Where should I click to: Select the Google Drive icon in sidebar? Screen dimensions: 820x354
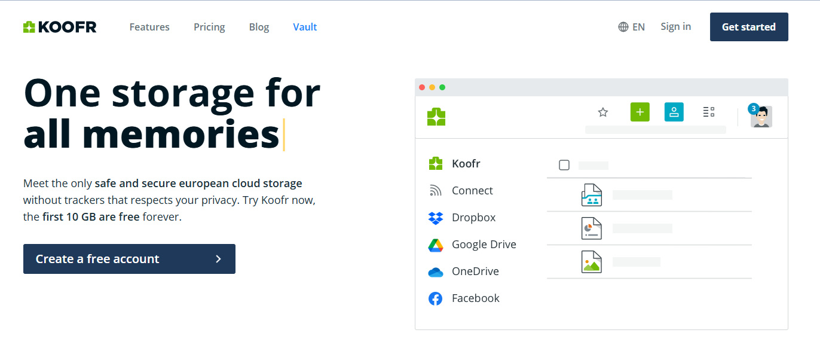tap(436, 245)
